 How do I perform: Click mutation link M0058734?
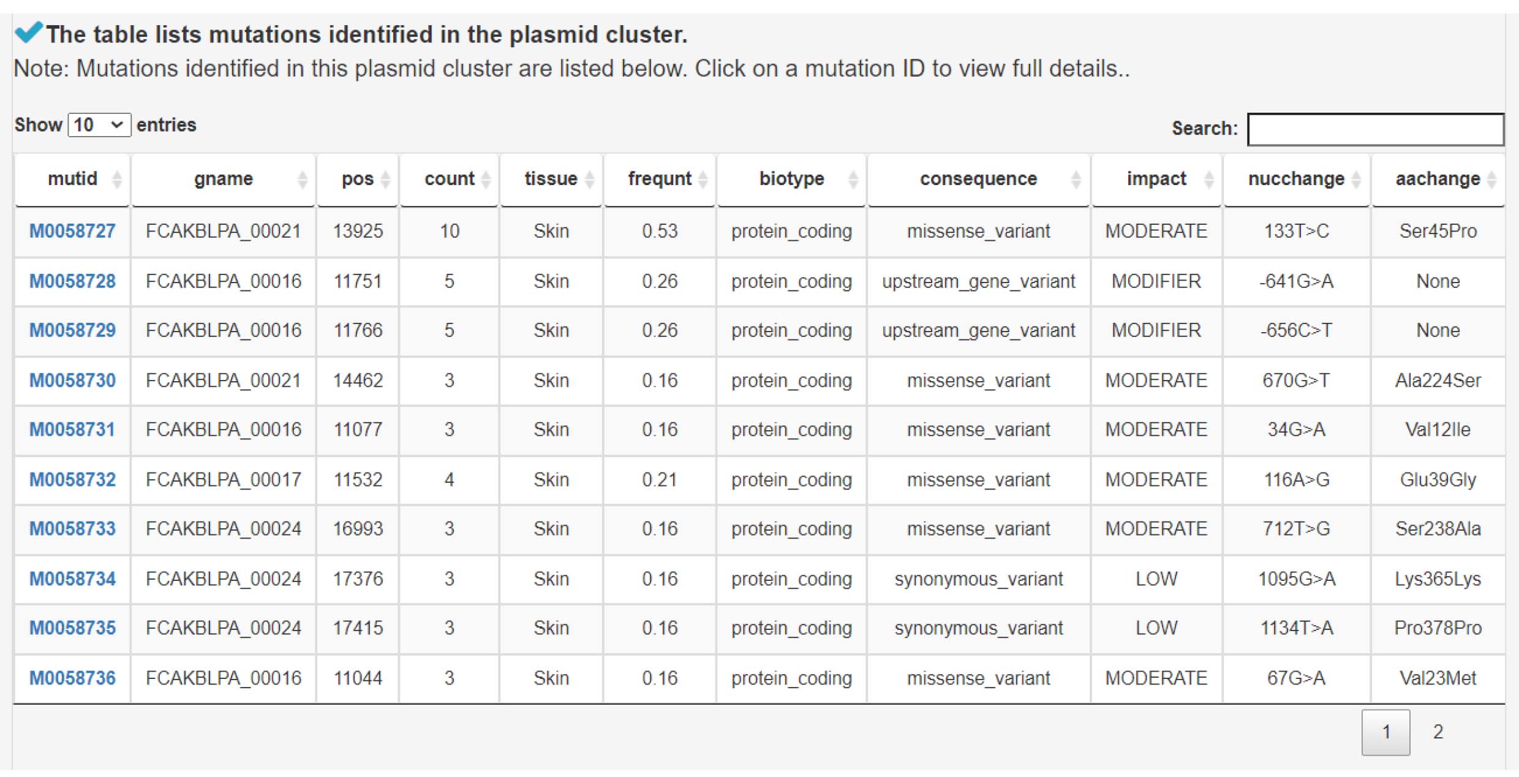coord(72,578)
